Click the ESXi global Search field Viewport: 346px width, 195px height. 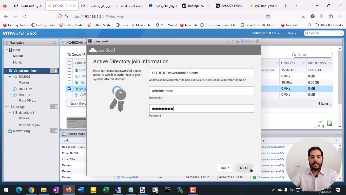pos(324,33)
